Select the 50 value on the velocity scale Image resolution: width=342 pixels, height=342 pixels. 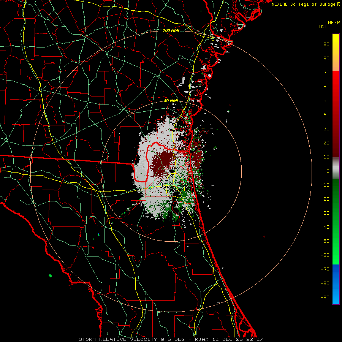click(326, 101)
